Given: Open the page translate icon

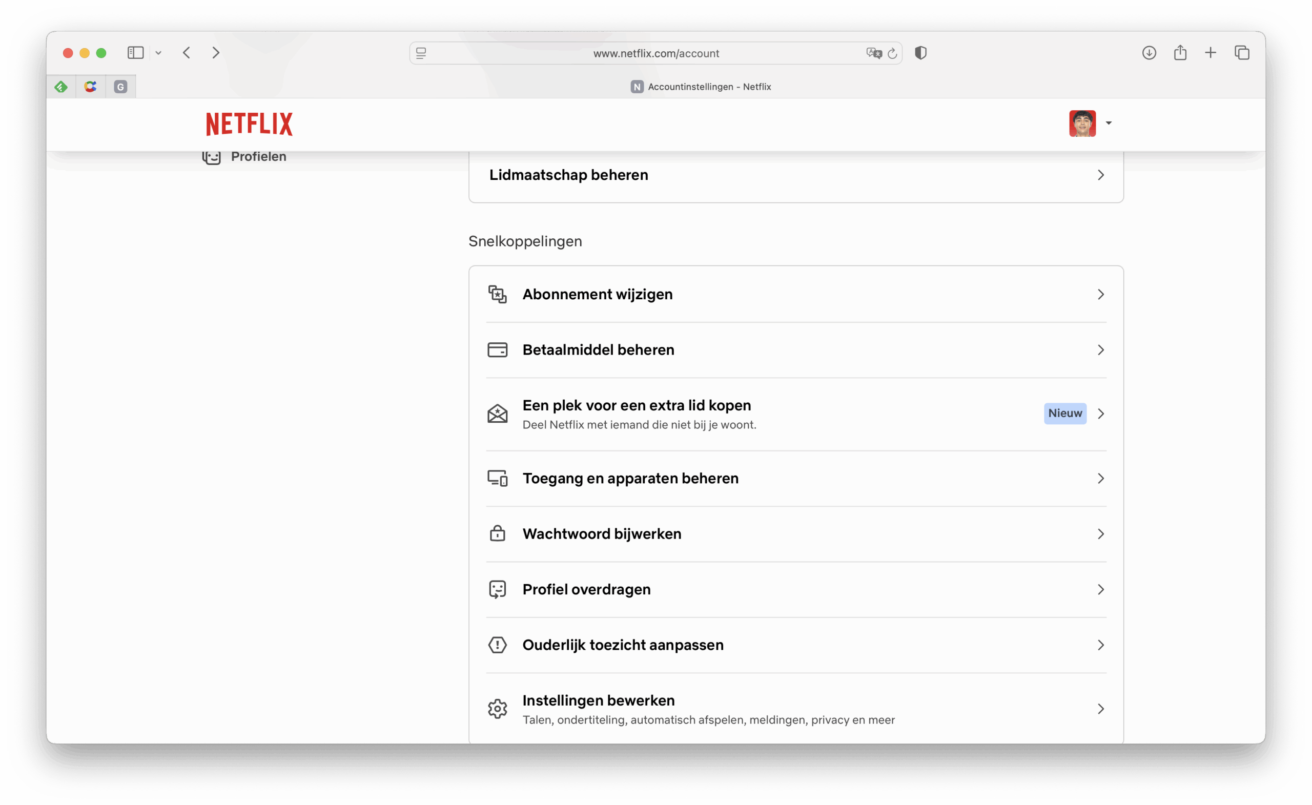Looking at the screenshot, I should click(873, 53).
